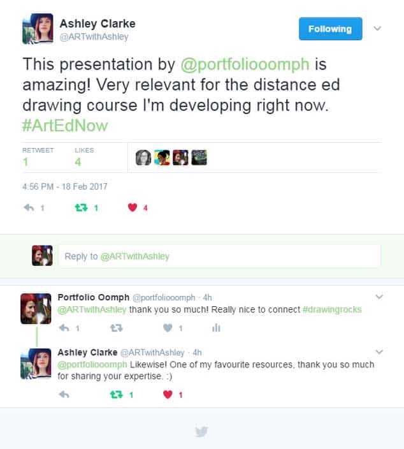Open the #ArtEdNow hashtag link
404x449 pixels.
tap(65, 126)
